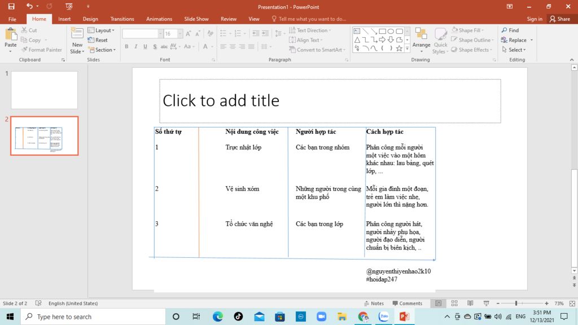Cut the selected content
Image resolution: width=578 pixels, height=325 pixels.
point(29,30)
